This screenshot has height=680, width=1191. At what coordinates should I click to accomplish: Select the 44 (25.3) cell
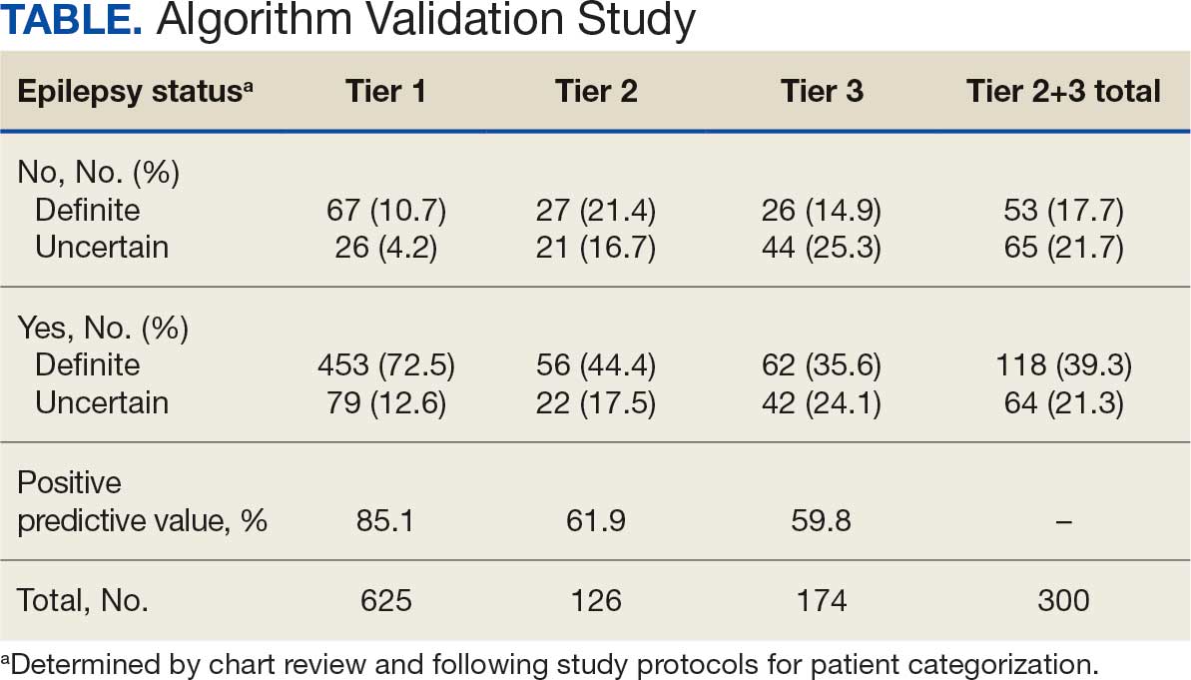coord(823,247)
